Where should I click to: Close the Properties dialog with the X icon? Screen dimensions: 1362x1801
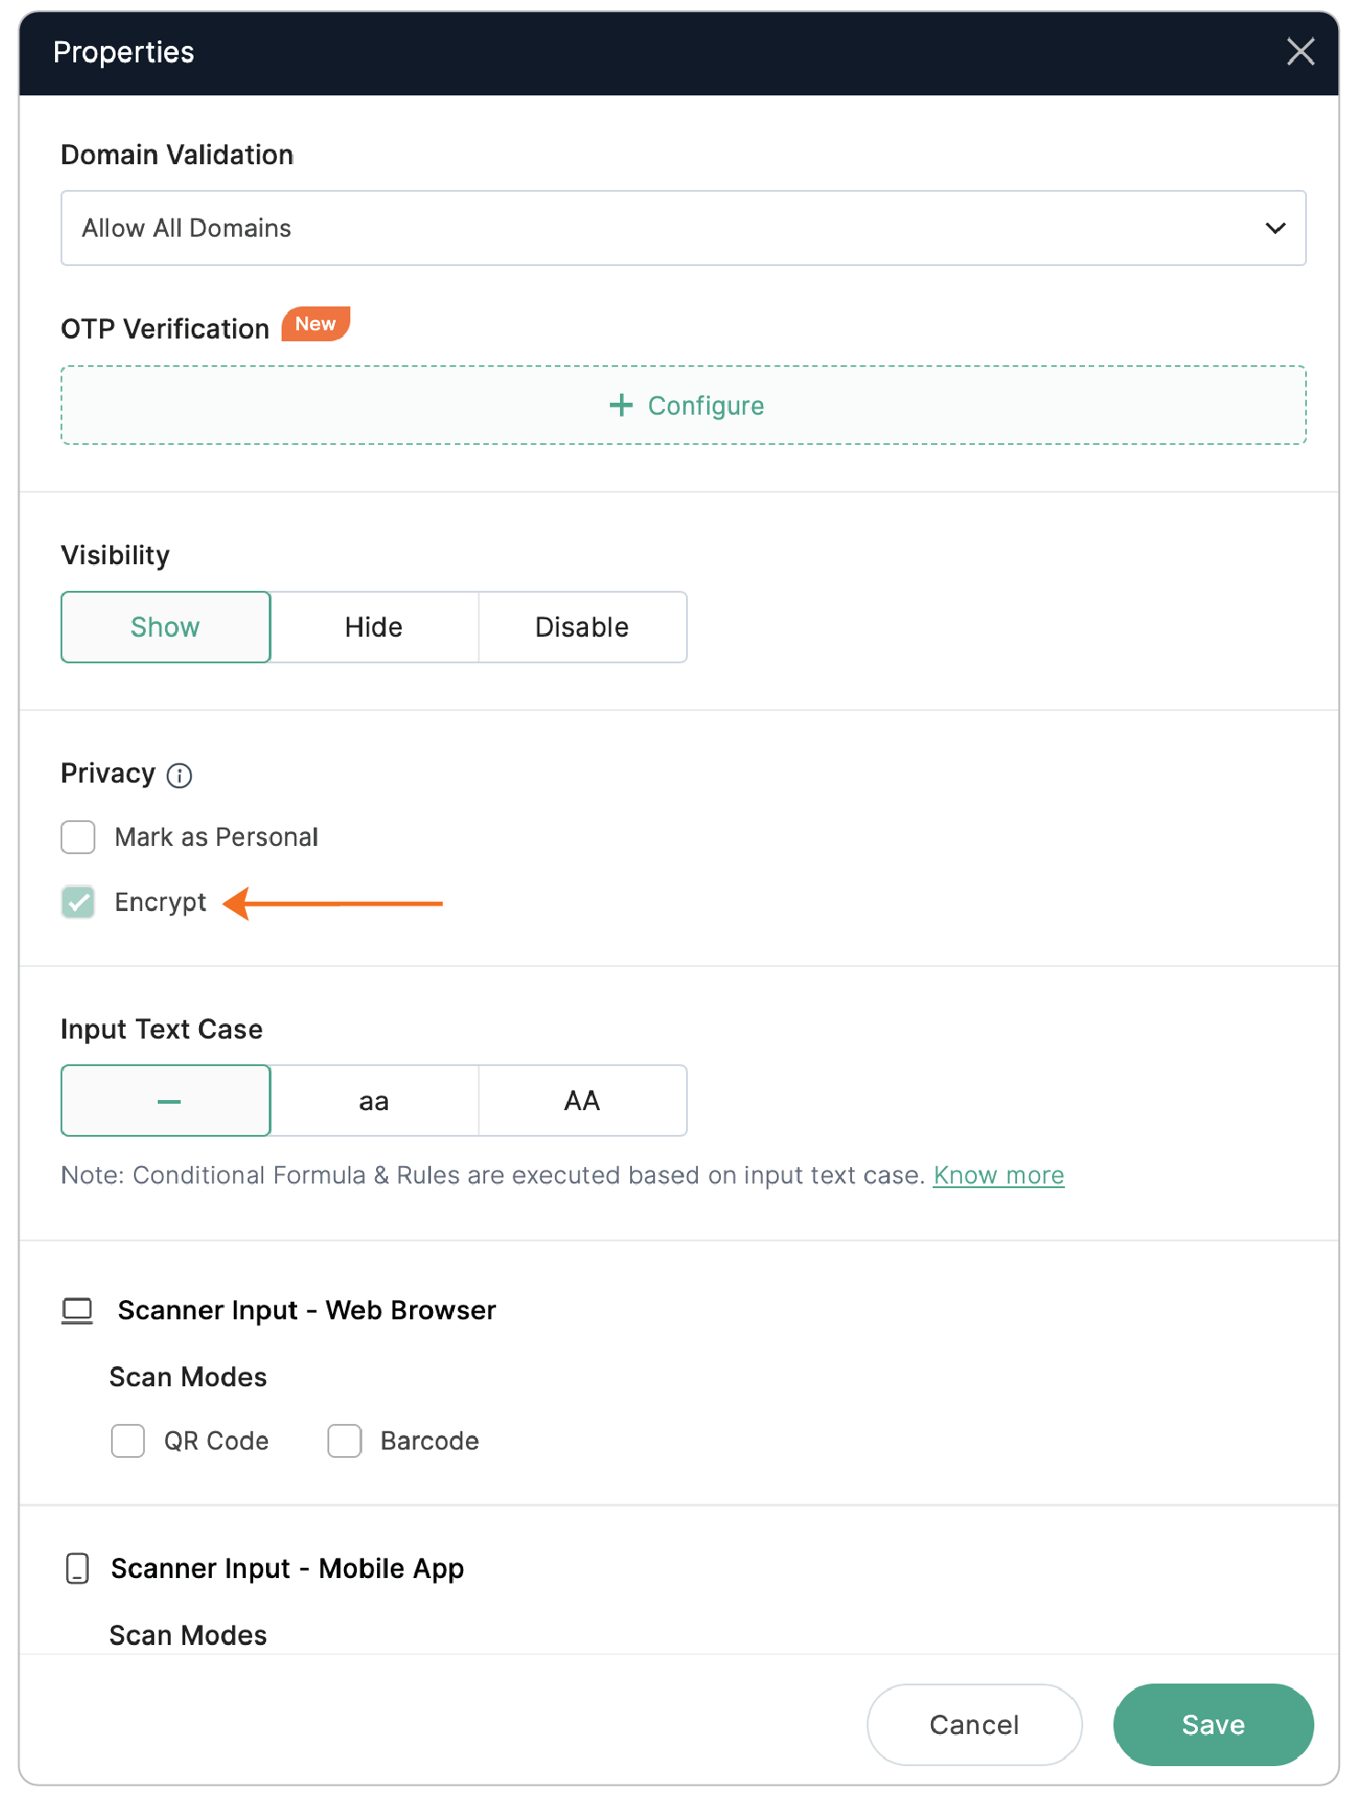1300,52
